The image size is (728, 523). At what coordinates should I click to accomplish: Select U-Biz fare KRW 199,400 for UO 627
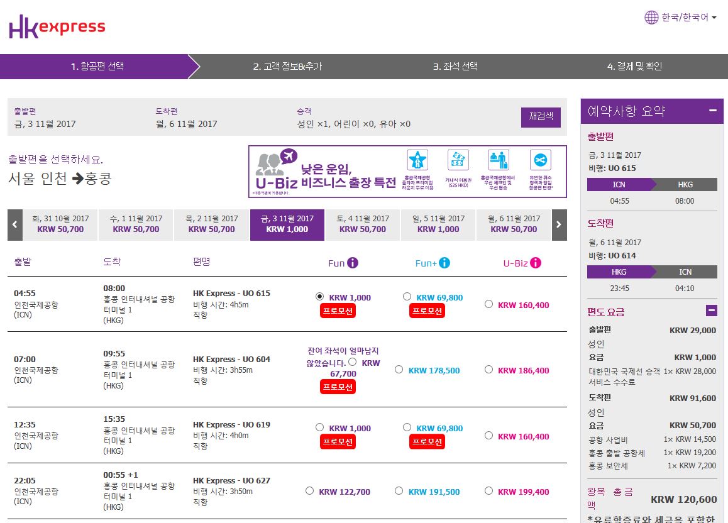click(488, 491)
